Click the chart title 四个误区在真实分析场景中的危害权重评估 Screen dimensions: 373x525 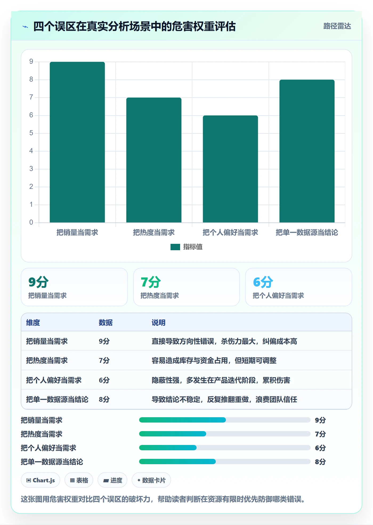tap(135, 26)
